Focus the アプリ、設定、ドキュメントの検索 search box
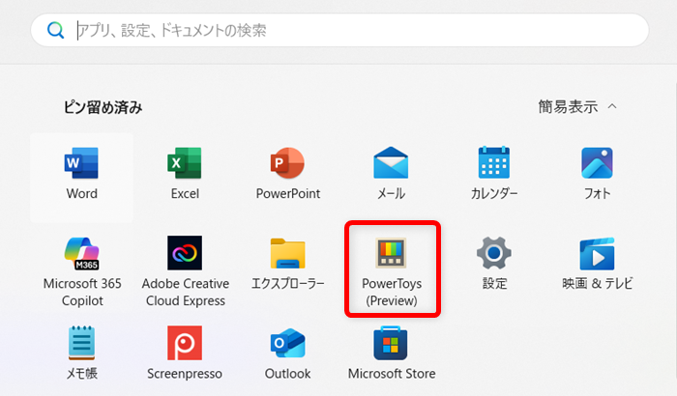677x396 pixels. (339, 30)
